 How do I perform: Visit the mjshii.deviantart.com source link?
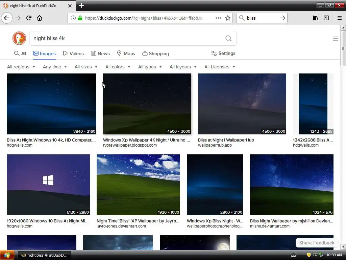270,226
